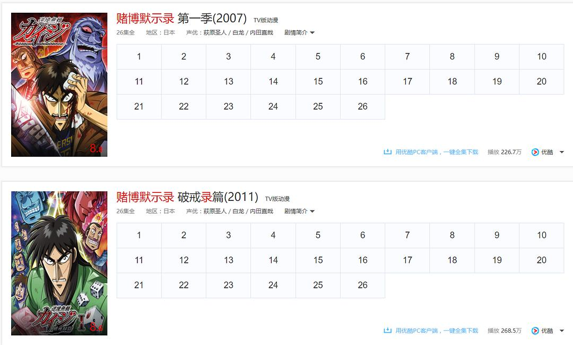Expand 剧情简介 for 第一季 (2007)
This screenshot has width=573, height=345.
299,33
